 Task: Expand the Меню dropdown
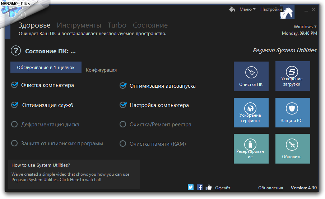pos(247,9)
